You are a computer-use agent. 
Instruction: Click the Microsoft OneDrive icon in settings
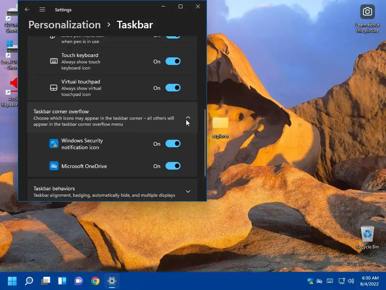pyautogui.click(x=54, y=166)
